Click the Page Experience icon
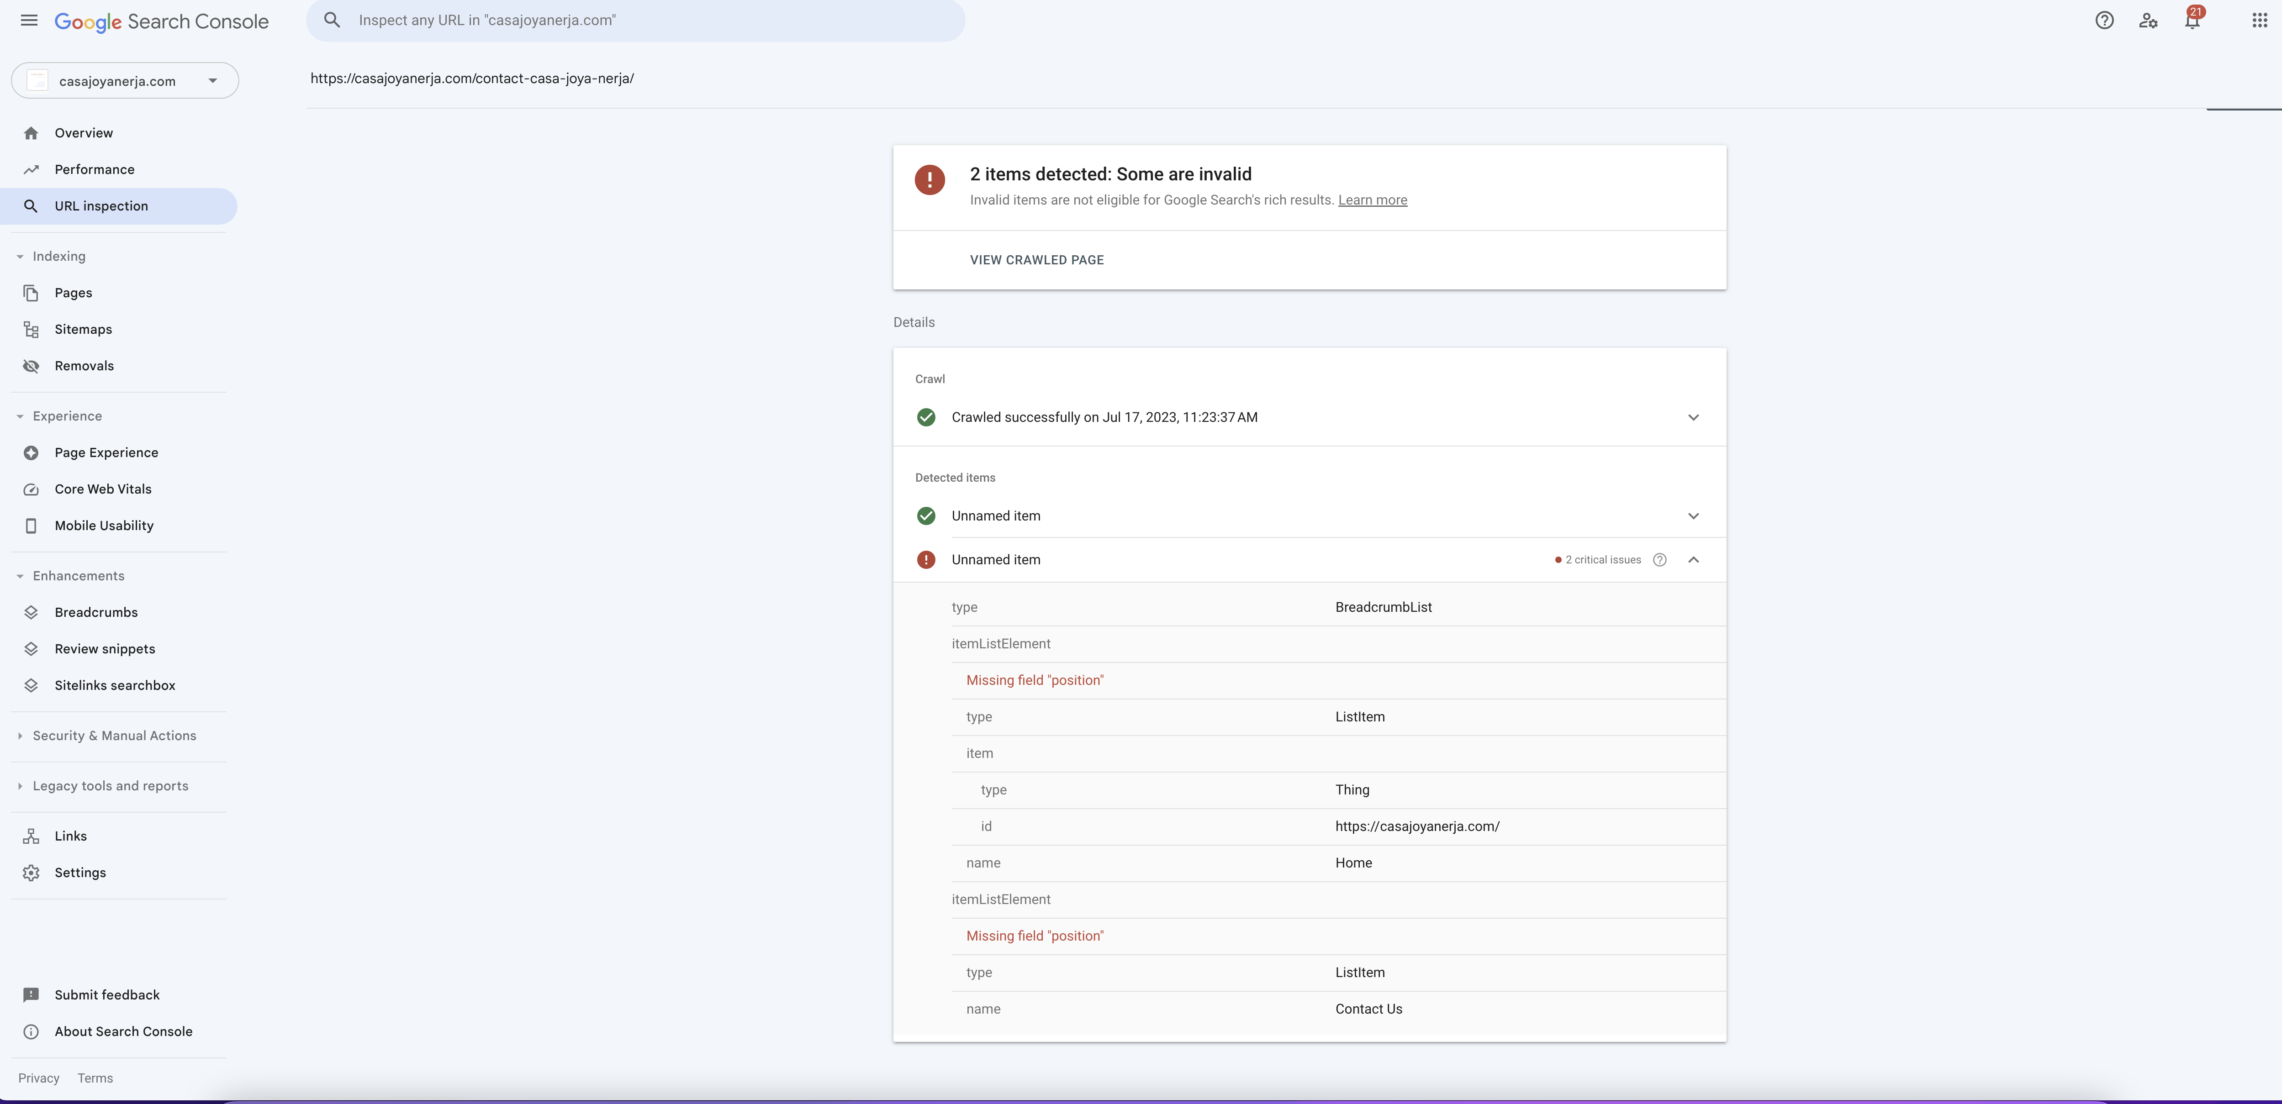The image size is (2282, 1104). [x=31, y=452]
